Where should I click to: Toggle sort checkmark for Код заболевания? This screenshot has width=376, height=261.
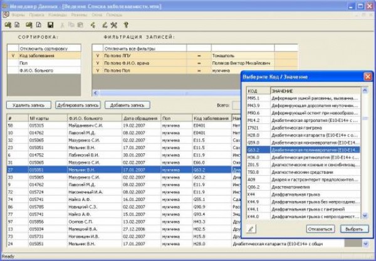coord(13,56)
